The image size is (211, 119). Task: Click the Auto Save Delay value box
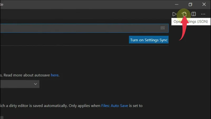coord(2,117)
